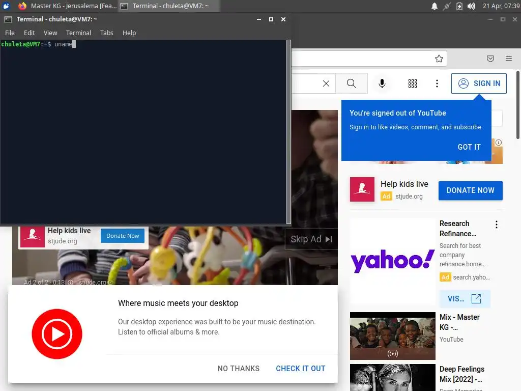Open the Mix - Master KG title
Screen dimensions: 521x391
[459, 322]
